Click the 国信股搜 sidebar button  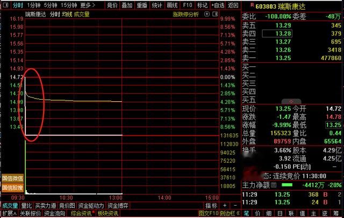click(x=12, y=188)
